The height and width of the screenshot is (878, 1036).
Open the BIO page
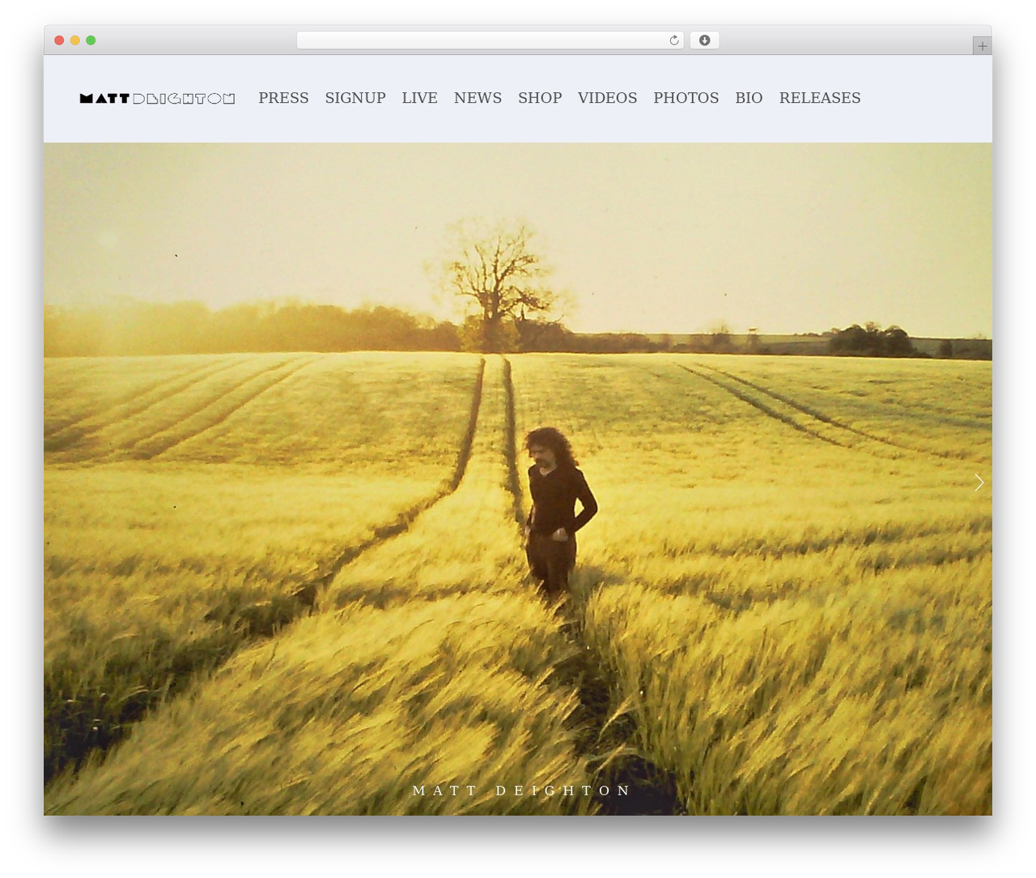749,98
